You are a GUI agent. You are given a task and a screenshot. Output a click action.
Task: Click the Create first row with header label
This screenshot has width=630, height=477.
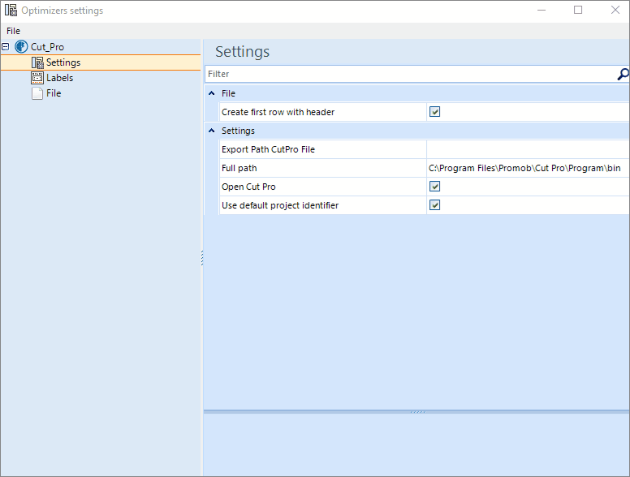(x=278, y=112)
